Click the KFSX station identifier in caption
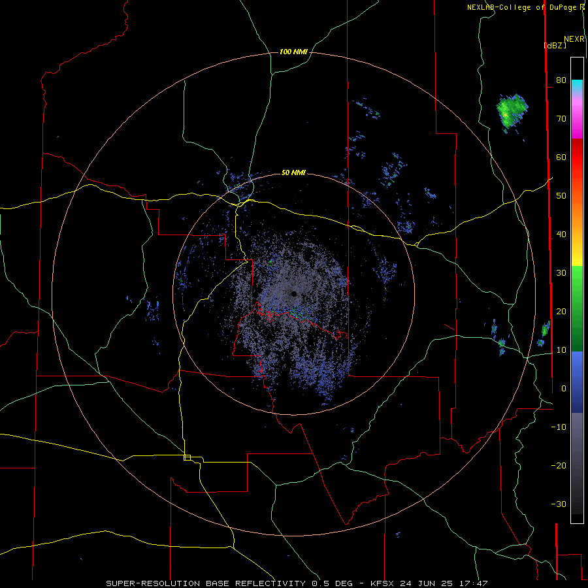The height and width of the screenshot is (588, 588). point(384,583)
